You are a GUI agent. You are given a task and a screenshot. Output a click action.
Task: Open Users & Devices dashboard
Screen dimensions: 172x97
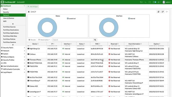pos(9,18)
